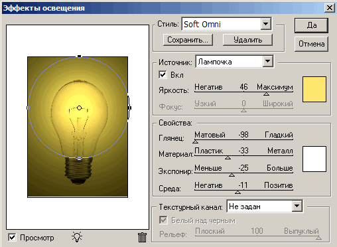
Task: Click the Рельеф value 100
Action: [x=257, y=231]
